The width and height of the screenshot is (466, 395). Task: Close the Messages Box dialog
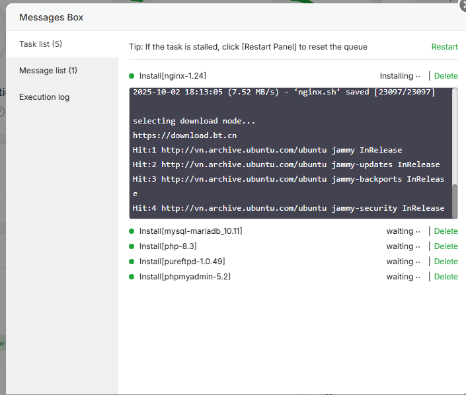tap(462, 5)
